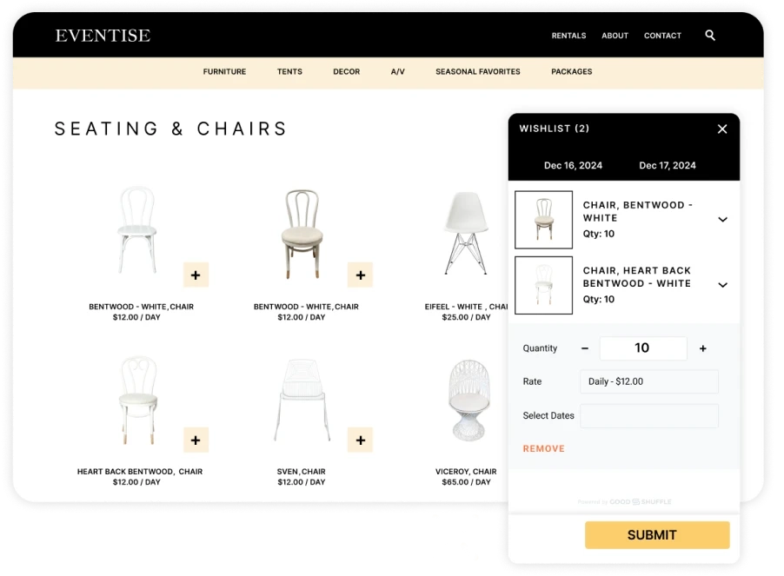Click the Submit button
The image size is (784, 576).
[656, 535]
